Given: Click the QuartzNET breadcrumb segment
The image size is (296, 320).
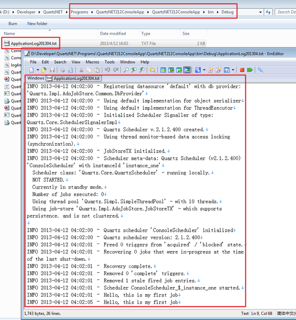Looking at the screenshot, I should 53,12.
